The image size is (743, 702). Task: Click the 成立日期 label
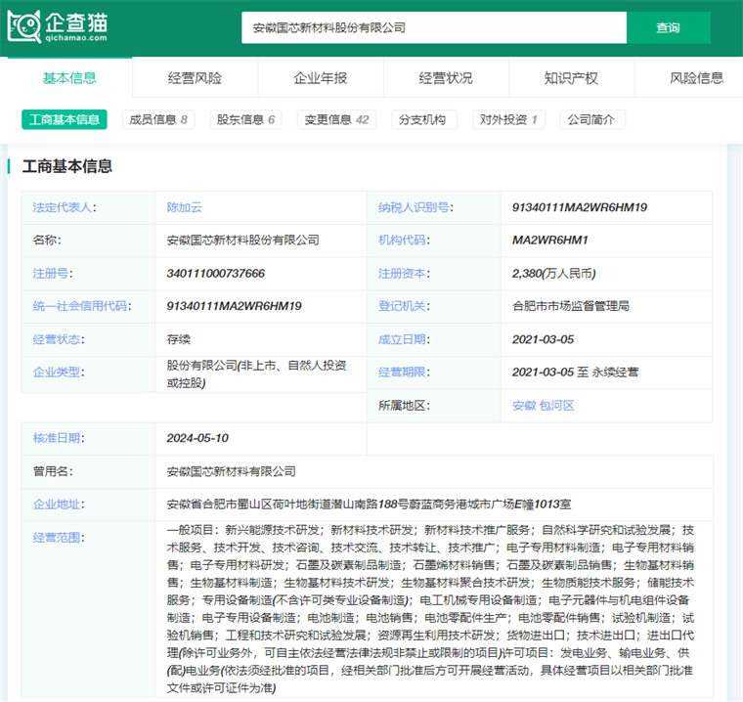click(x=404, y=339)
